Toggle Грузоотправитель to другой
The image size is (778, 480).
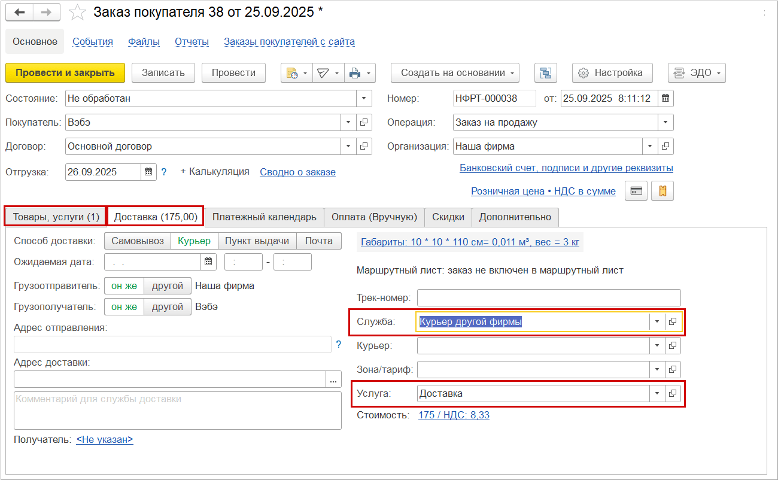168,285
